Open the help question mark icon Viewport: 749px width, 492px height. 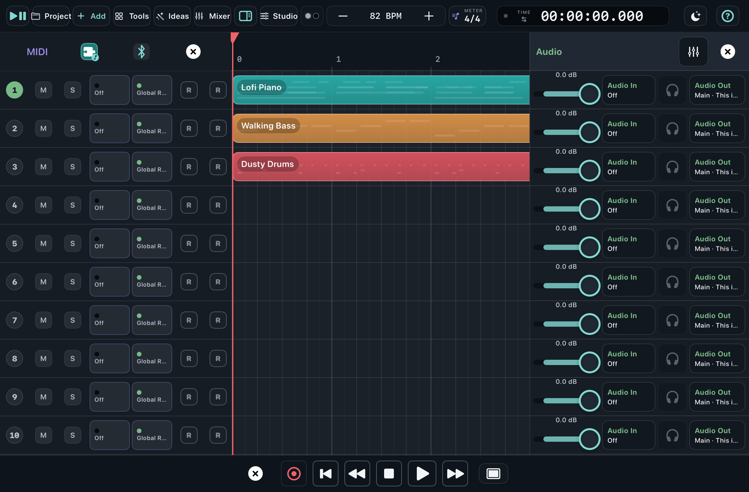click(728, 16)
